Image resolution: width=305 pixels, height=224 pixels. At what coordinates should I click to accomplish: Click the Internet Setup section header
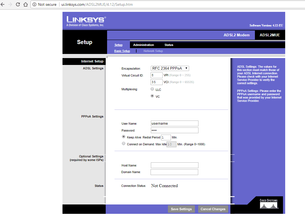tap(92, 61)
